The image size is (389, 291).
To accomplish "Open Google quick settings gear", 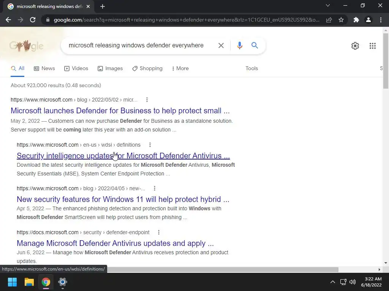I will 355,46.
